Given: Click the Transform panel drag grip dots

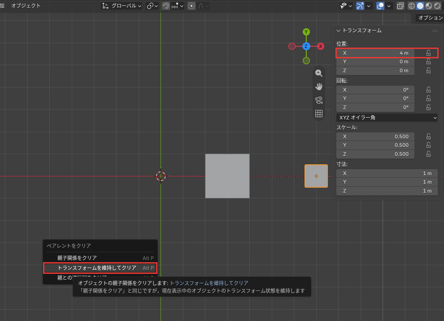Looking at the screenshot, I should click(x=435, y=31).
